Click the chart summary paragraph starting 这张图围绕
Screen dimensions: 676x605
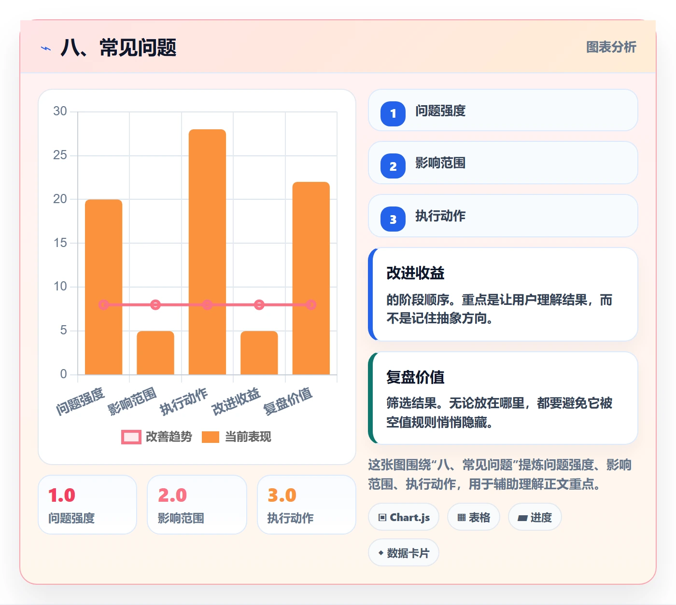[x=500, y=474]
